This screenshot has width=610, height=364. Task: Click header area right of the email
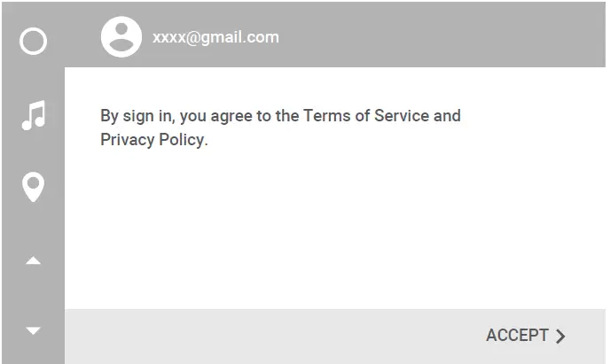click(443, 37)
